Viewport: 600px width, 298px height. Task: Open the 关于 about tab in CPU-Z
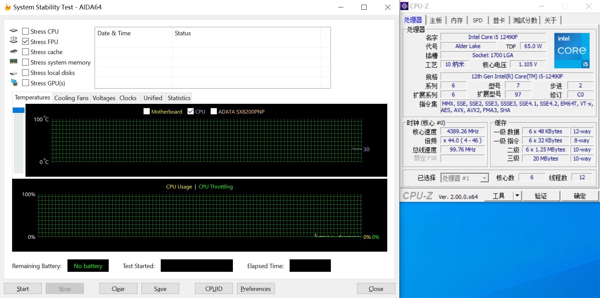[550, 20]
